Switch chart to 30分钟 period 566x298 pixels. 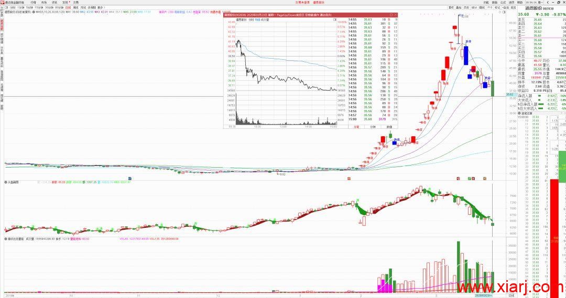49,7
